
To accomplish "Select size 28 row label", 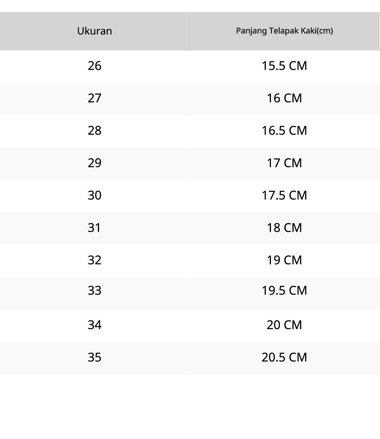I will [x=94, y=131].
